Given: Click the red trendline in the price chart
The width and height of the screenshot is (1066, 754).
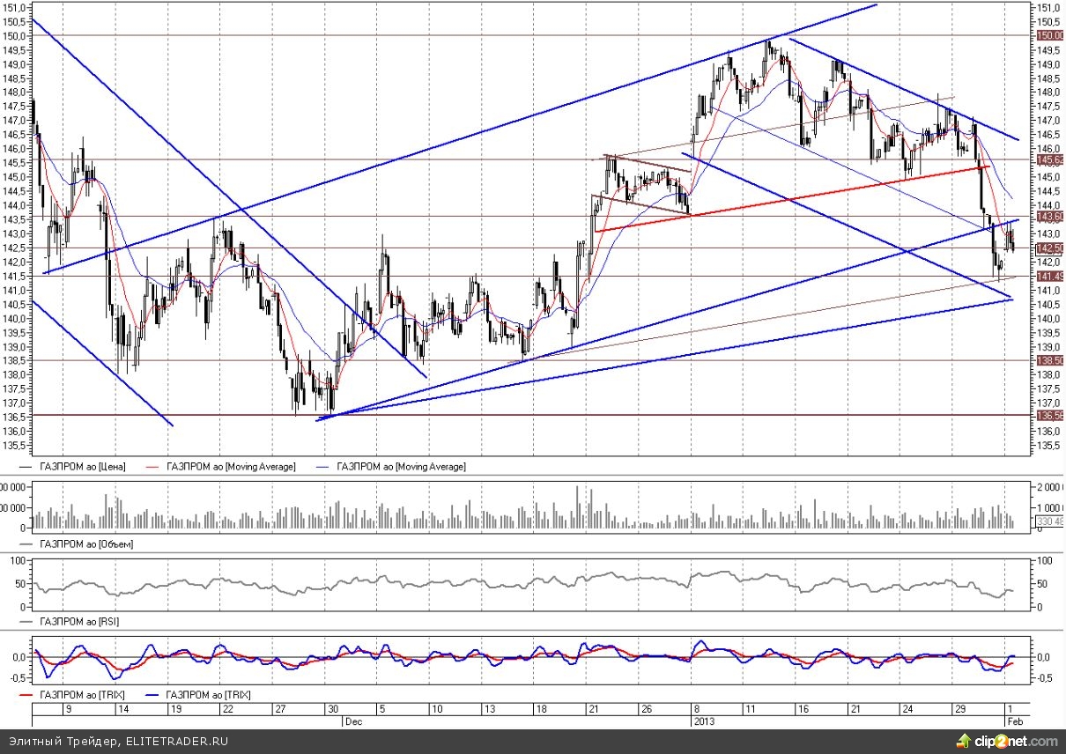Looking at the screenshot, I should (793, 199).
